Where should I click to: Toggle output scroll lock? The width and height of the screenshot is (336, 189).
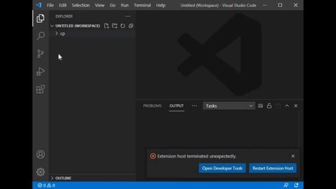[x=269, y=106]
